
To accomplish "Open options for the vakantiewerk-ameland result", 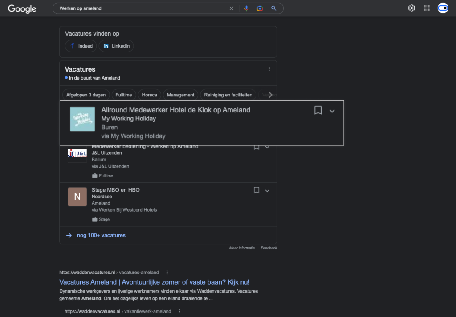I will [179, 311].
